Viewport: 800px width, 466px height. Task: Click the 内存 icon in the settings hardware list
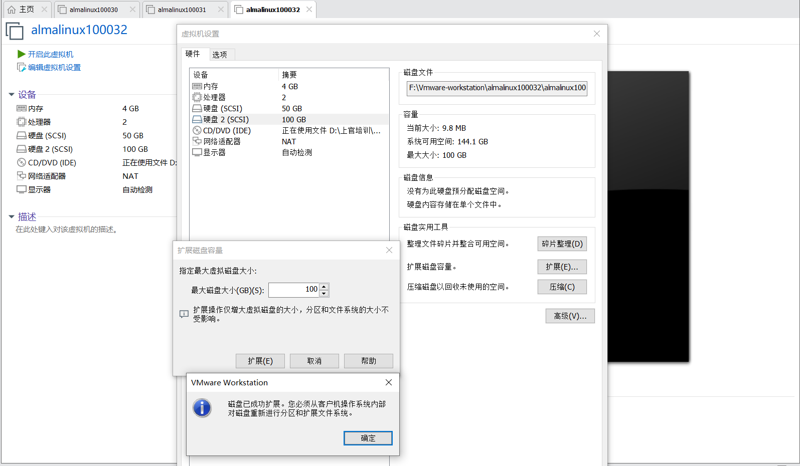197,86
